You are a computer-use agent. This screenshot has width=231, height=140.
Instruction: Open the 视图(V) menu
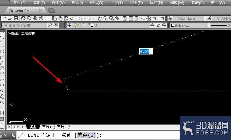click(x=58, y=3)
